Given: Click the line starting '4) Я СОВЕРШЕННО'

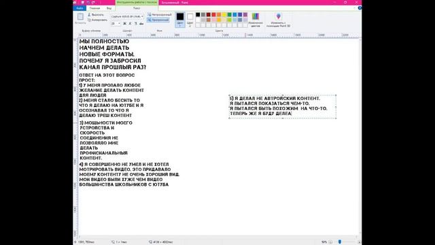Looking at the screenshot, I should click(x=124, y=165).
